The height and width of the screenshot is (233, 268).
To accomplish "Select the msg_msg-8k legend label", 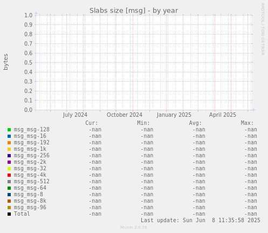I will click(30, 201).
